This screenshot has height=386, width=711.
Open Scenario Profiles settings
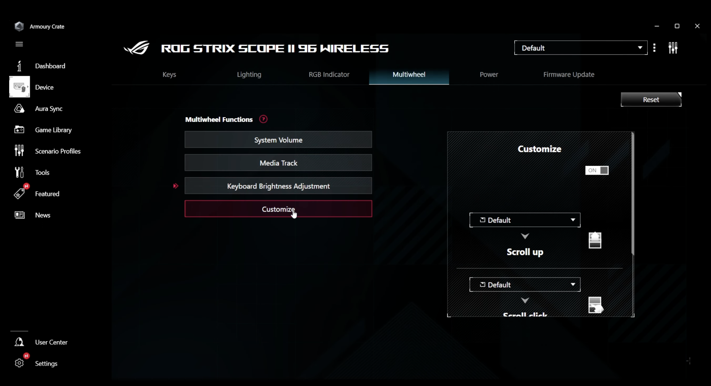pyautogui.click(x=58, y=151)
